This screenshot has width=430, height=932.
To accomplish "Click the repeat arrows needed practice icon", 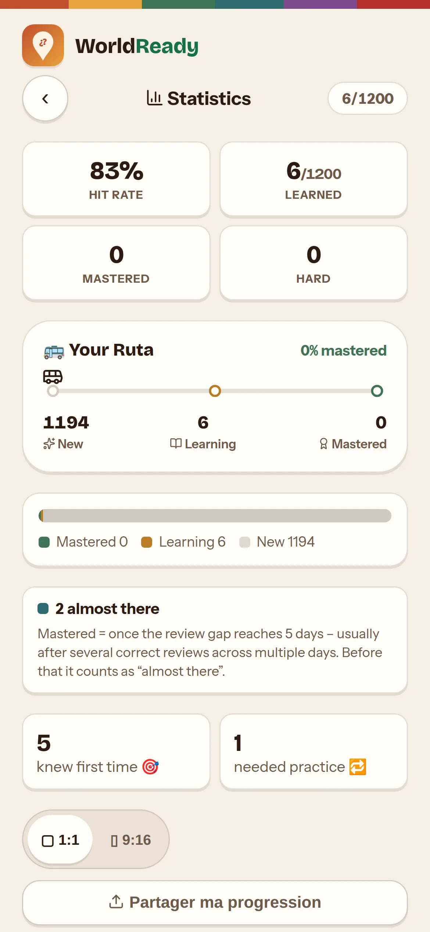I will (358, 767).
